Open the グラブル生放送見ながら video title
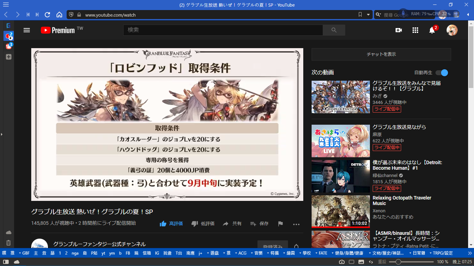Image resolution: width=474 pixels, height=266 pixels. (x=399, y=127)
